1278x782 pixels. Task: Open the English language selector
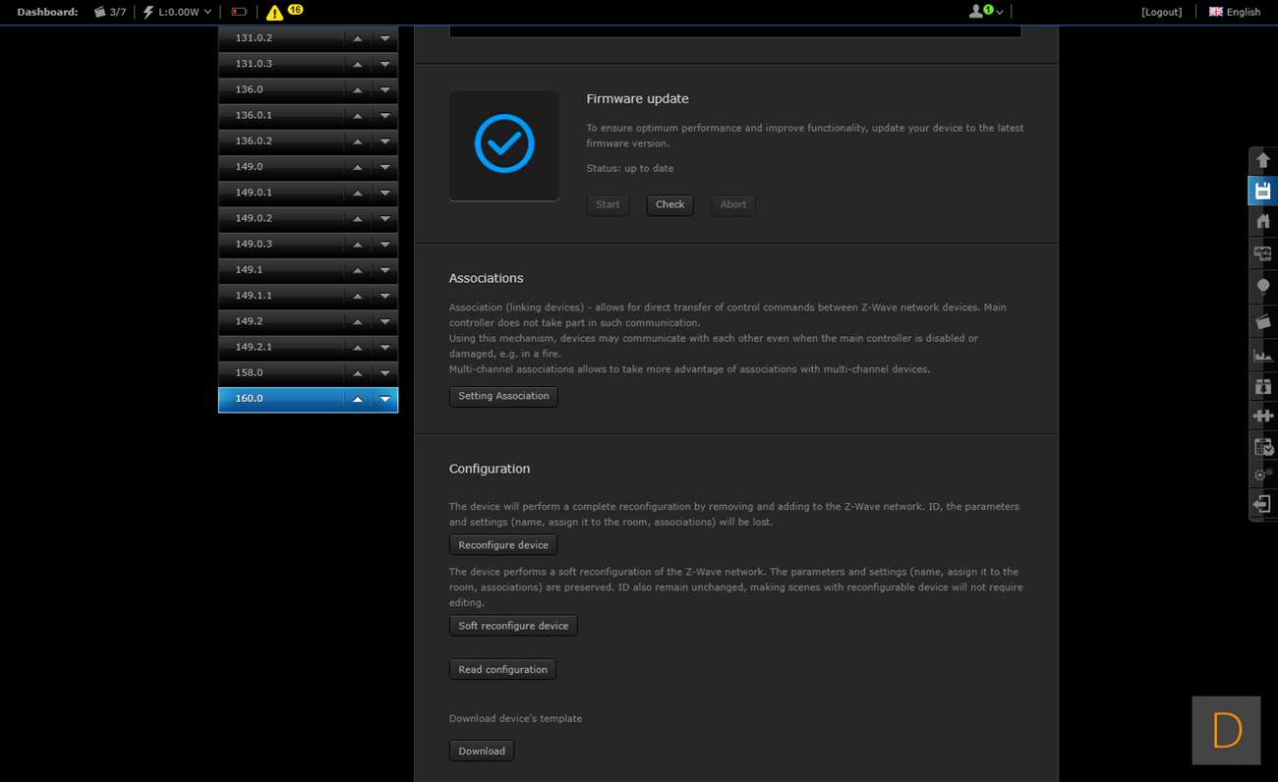click(1235, 12)
